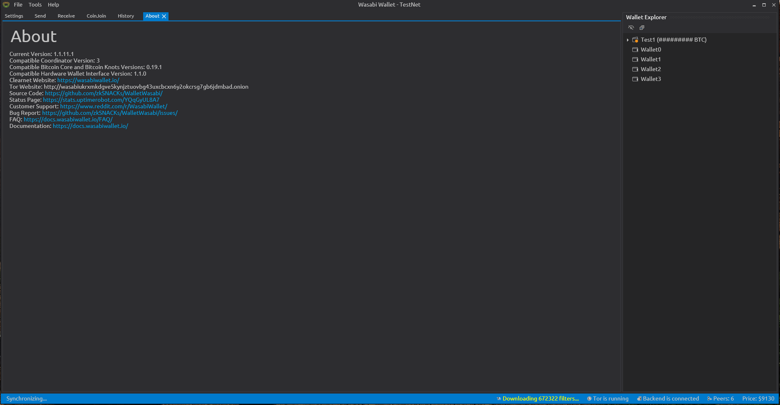This screenshot has width=780, height=405.
Task: Select Wallet1 label in the explorer
Action: [x=651, y=59]
